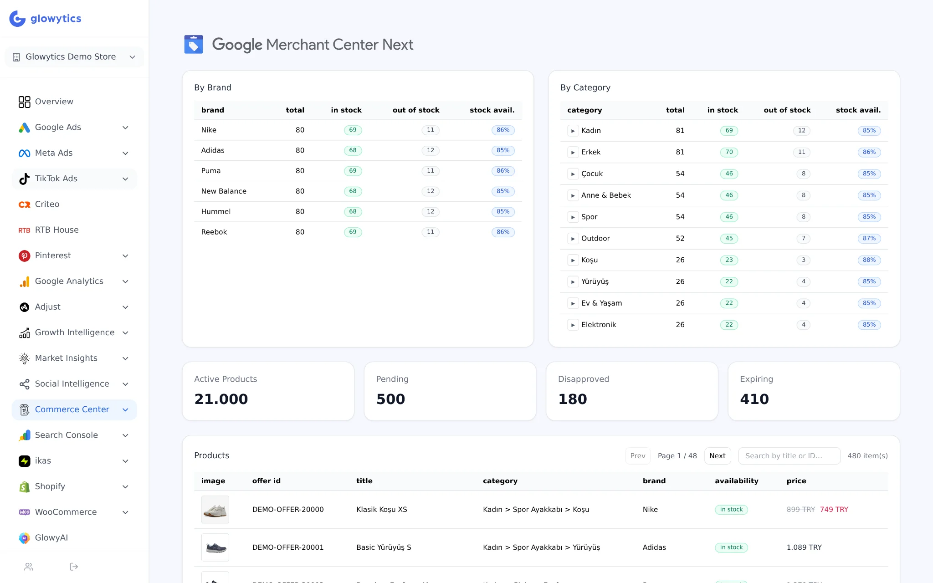Screen dimensions: 933x583
Task: Click the RTB House logo icon
Action: click(25, 230)
